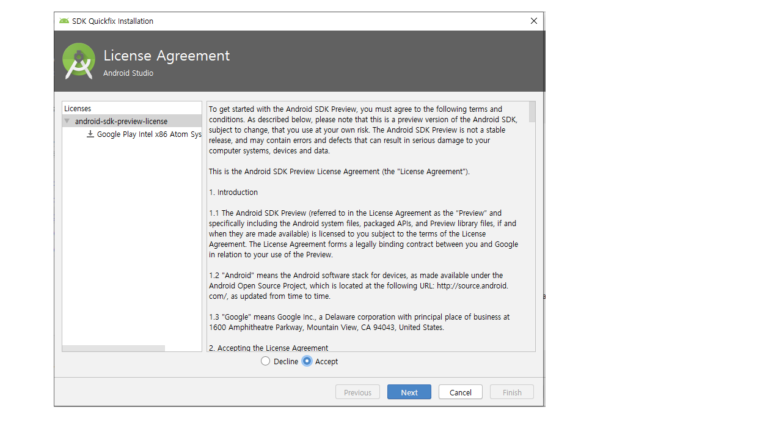The image size is (782, 440).
Task: Click the Android icon in the title bar
Action: pos(64,21)
